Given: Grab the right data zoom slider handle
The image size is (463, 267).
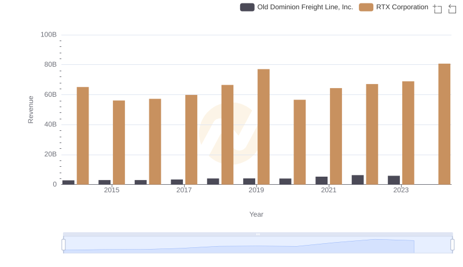Looking at the screenshot, I should [x=453, y=244].
